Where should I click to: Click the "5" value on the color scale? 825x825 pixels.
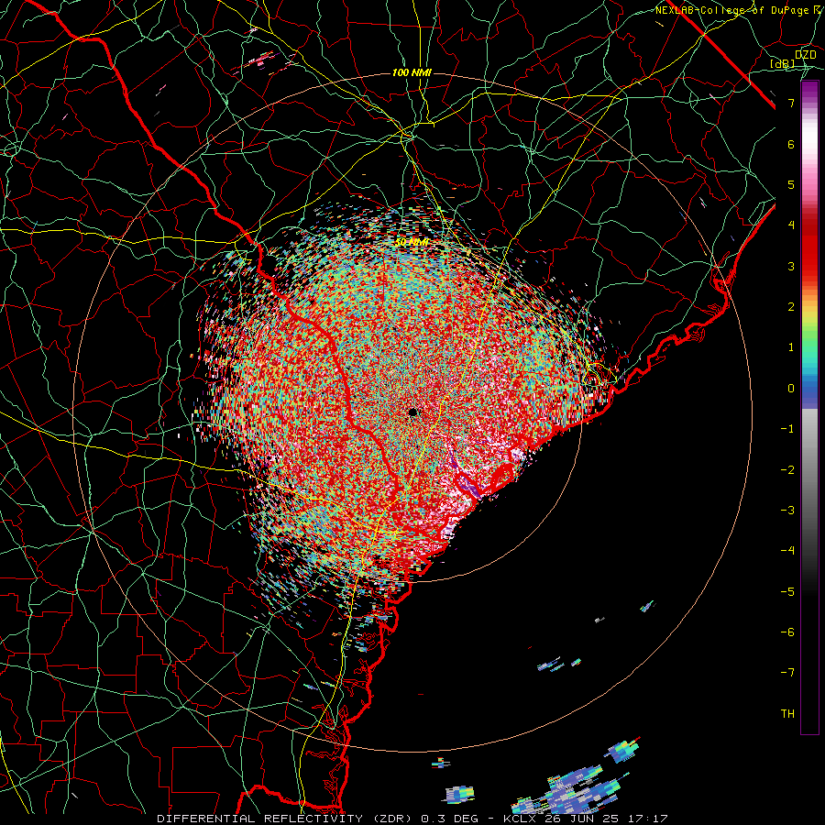[x=791, y=184]
